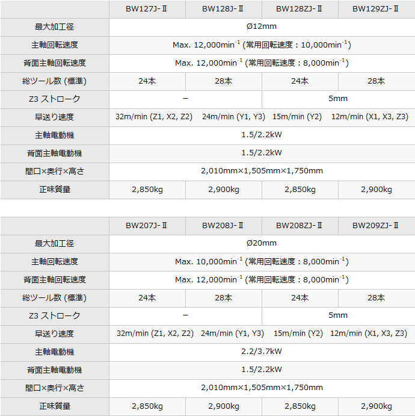The height and width of the screenshot is (416, 415).
Task: Select the BW128ZJ-Ⅱ column header
Action: click(299, 9)
